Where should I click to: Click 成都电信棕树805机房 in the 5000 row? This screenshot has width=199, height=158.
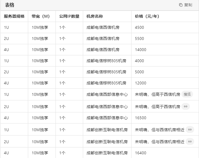[106, 72]
